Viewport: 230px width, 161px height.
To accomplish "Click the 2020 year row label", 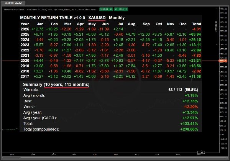I will pos(25,61).
